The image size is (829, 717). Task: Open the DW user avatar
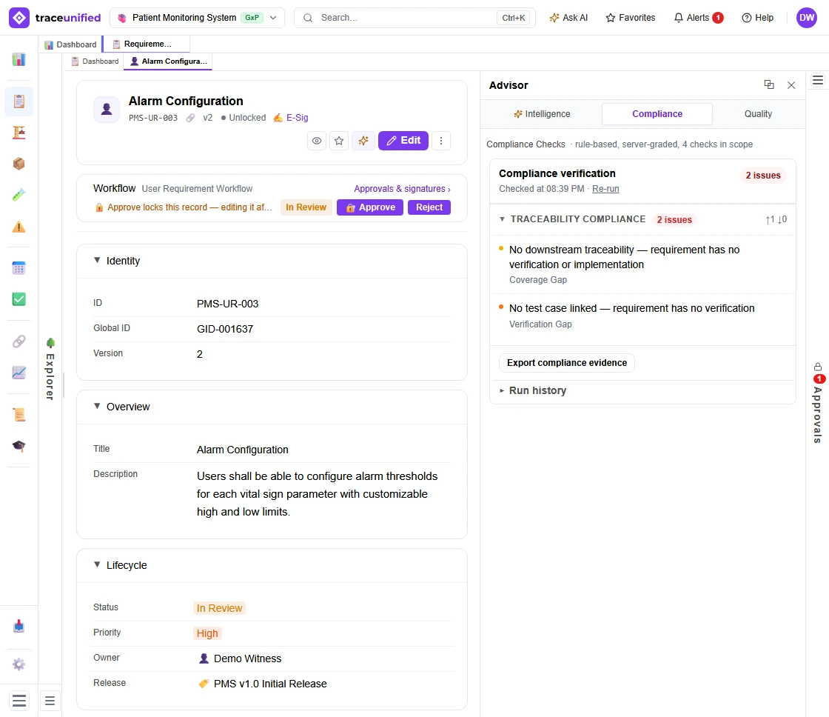pyautogui.click(x=807, y=18)
